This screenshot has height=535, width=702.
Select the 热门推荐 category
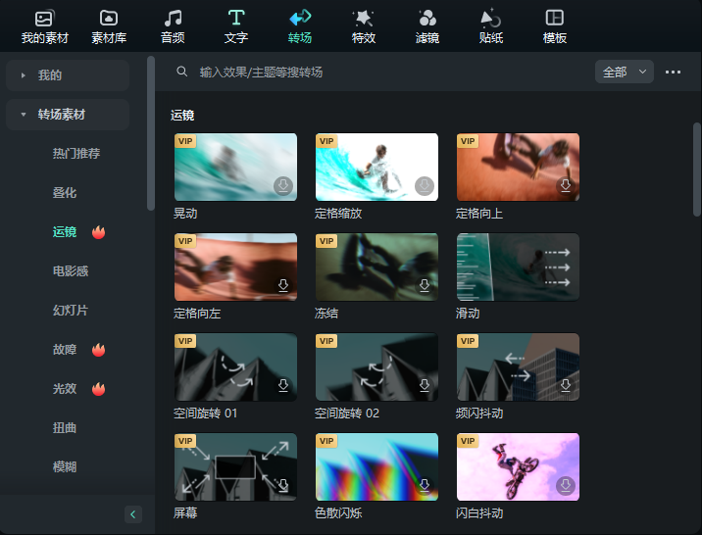tap(76, 154)
